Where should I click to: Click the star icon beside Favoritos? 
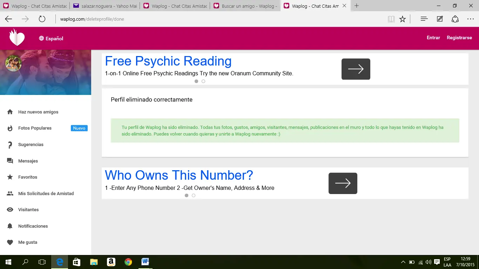click(x=10, y=177)
